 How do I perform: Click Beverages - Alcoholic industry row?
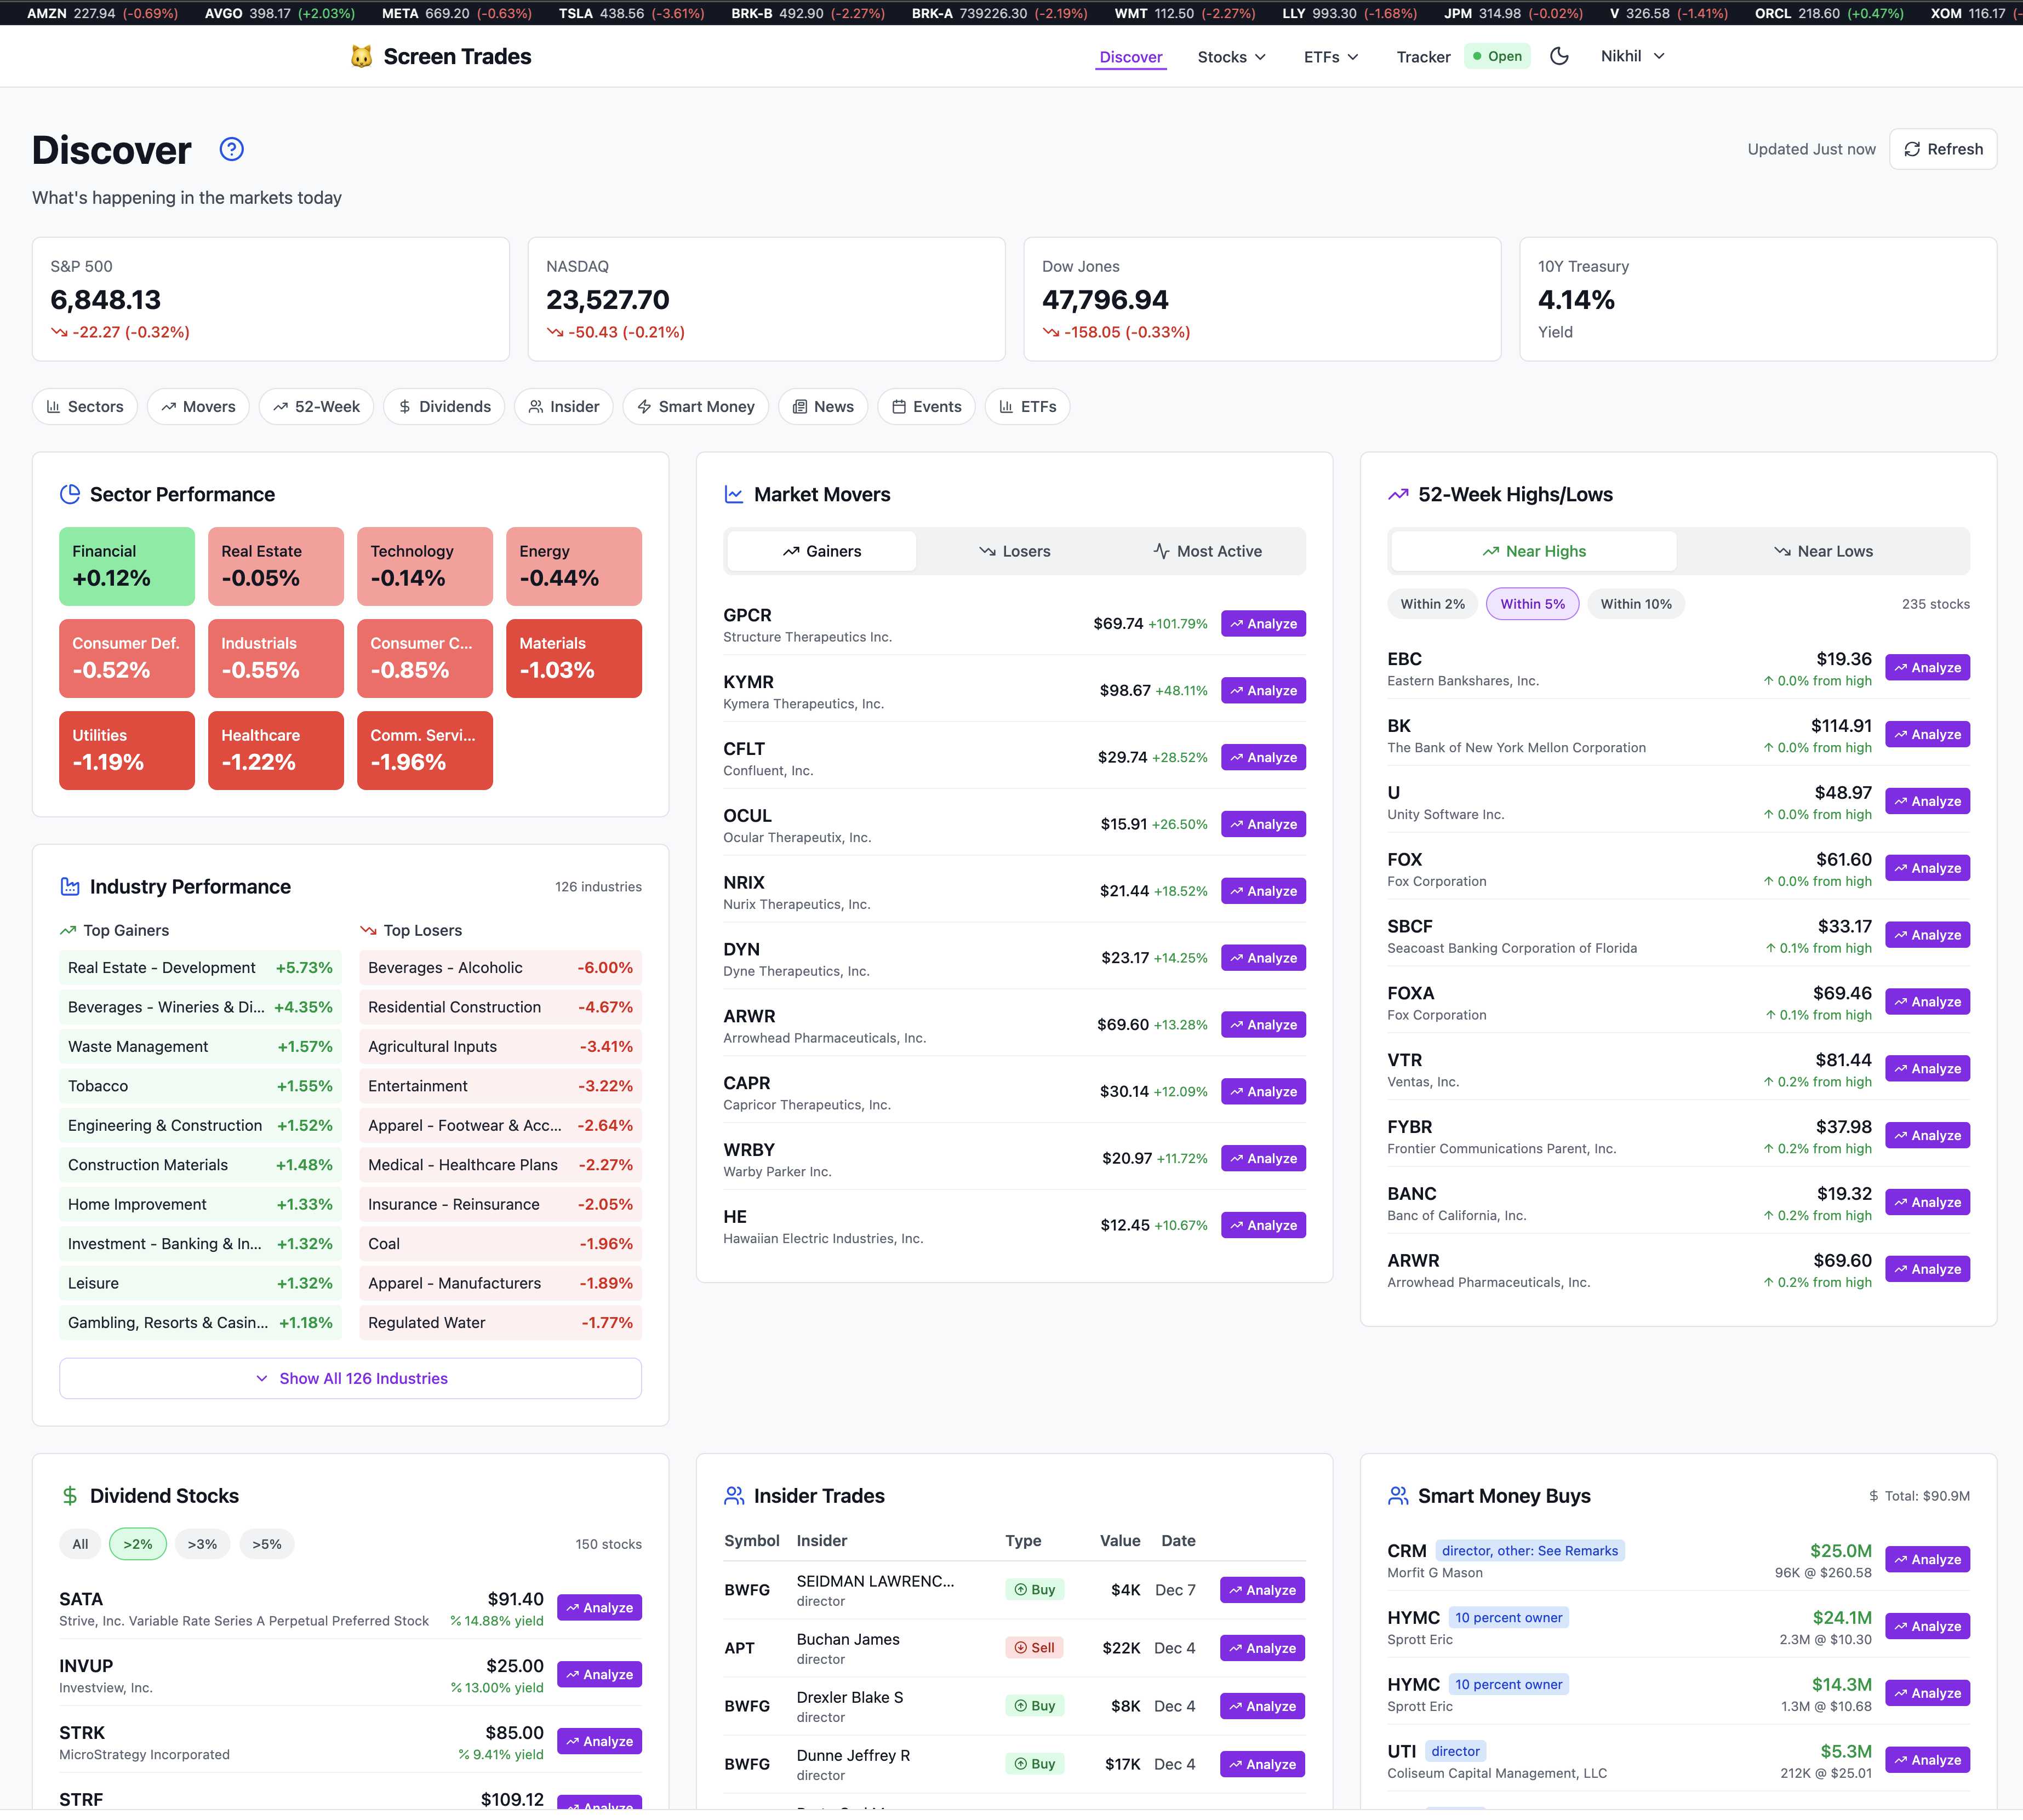(500, 968)
